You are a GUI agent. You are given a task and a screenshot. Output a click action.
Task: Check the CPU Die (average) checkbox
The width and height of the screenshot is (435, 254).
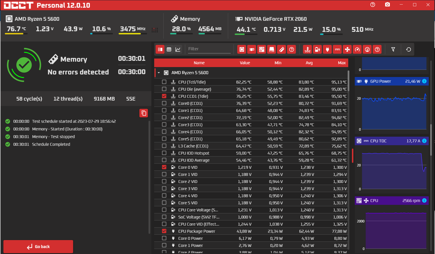pos(164,89)
